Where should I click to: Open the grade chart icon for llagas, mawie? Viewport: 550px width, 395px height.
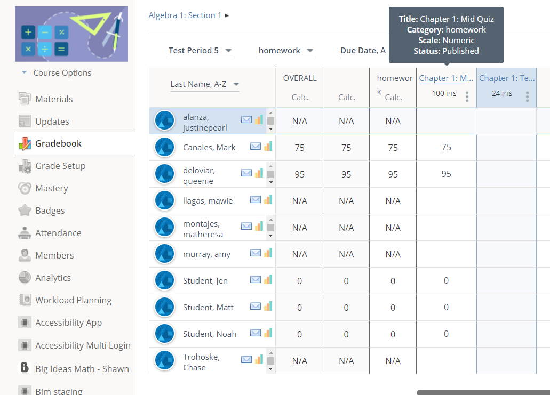click(268, 200)
